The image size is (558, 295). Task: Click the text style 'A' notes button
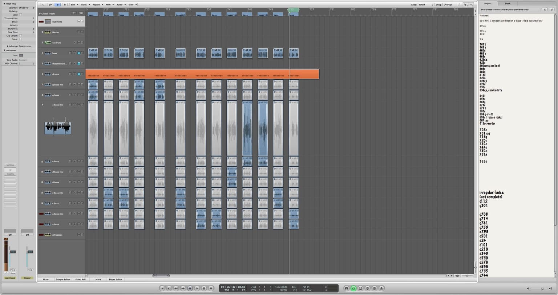point(544,9)
